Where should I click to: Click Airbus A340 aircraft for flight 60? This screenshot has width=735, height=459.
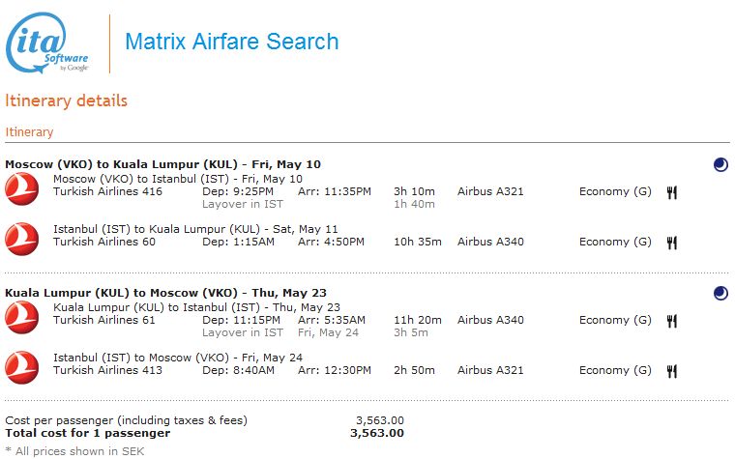490,243
